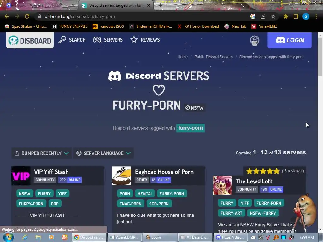Image resolution: width=323 pixels, height=242 pixels.
Task: Expand the SERVER LANGUAGE dropdown
Action: [x=103, y=153]
